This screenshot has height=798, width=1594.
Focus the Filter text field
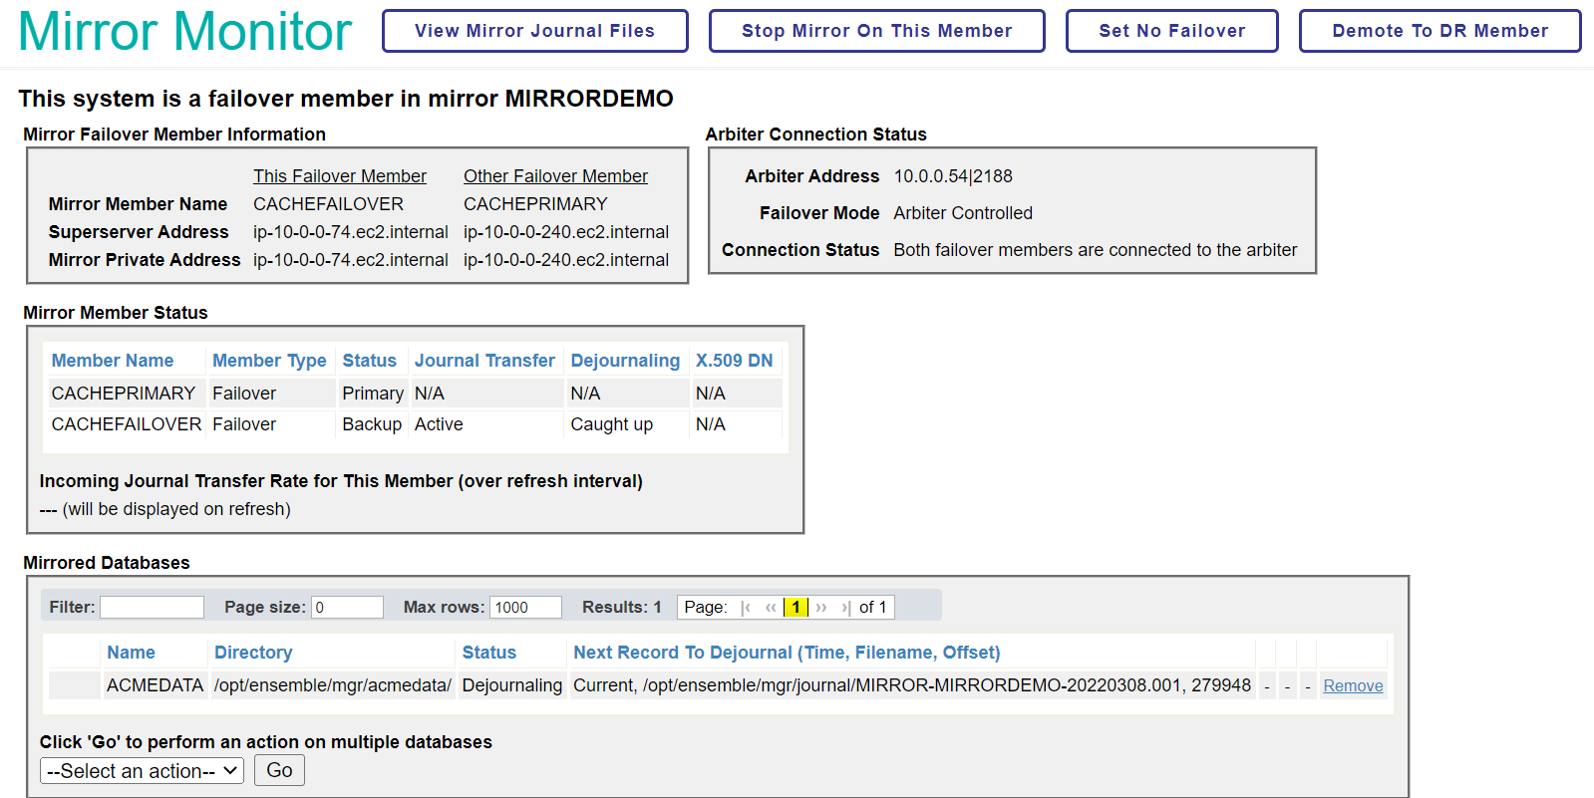(152, 608)
